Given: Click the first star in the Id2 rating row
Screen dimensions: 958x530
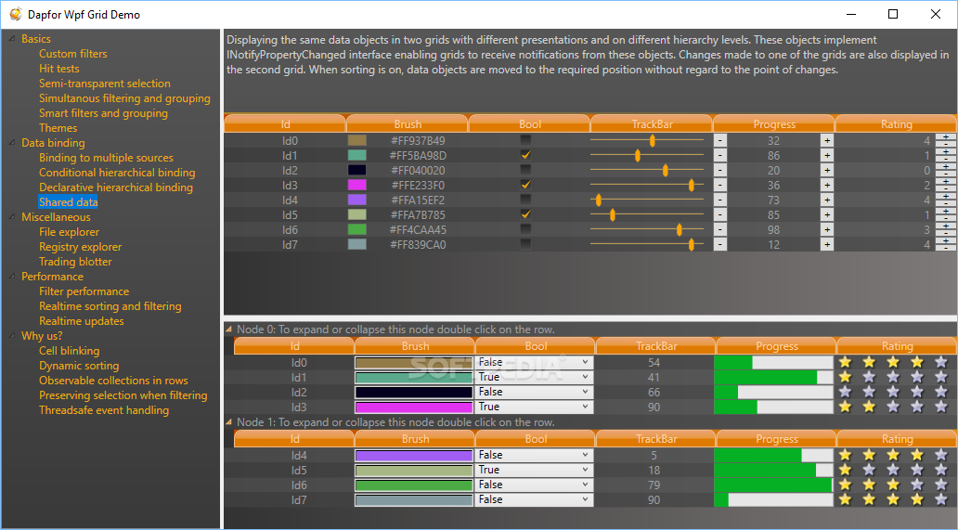Looking at the screenshot, I should [x=845, y=392].
